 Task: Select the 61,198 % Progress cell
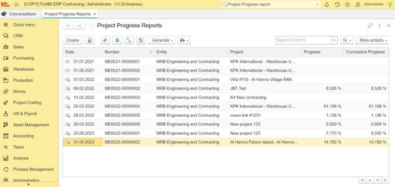(x=322, y=106)
